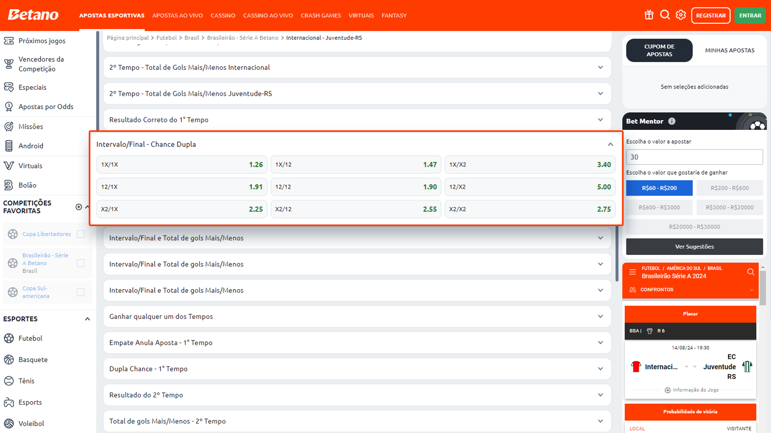Viewport: 771px width, 433px height.
Task: Click the Futebol breadcrumb link
Action: click(x=166, y=38)
